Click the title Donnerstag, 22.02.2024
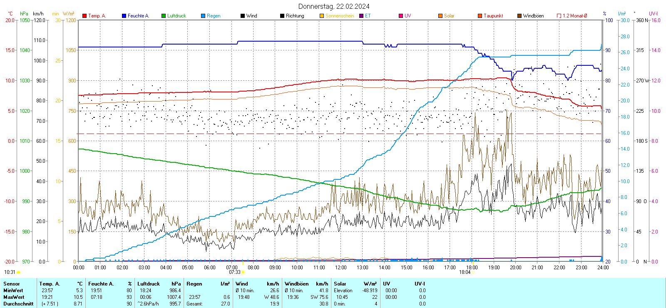Viewport: 666px width, 308px height. [333, 6]
